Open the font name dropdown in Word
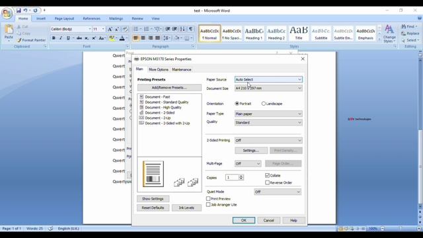The width and height of the screenshot is (423, 238). tap(90, 29)
